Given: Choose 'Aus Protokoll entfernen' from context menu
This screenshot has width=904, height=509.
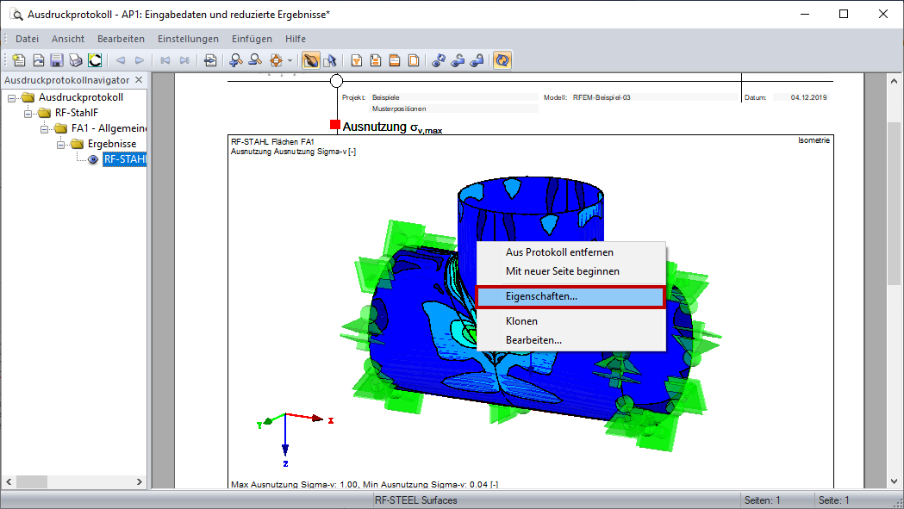Looking at the screenshot, I should click(570, 251).
